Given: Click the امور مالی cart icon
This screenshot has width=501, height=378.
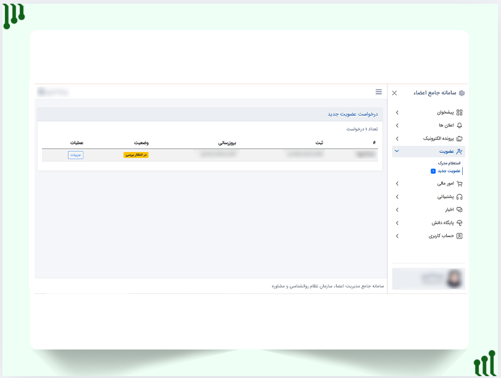Looking at the screenshot, I should tap(460, 183).
